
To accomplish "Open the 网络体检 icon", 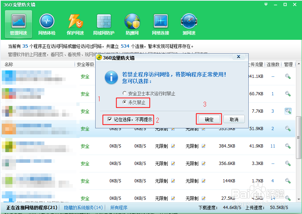I will (47, 24).
